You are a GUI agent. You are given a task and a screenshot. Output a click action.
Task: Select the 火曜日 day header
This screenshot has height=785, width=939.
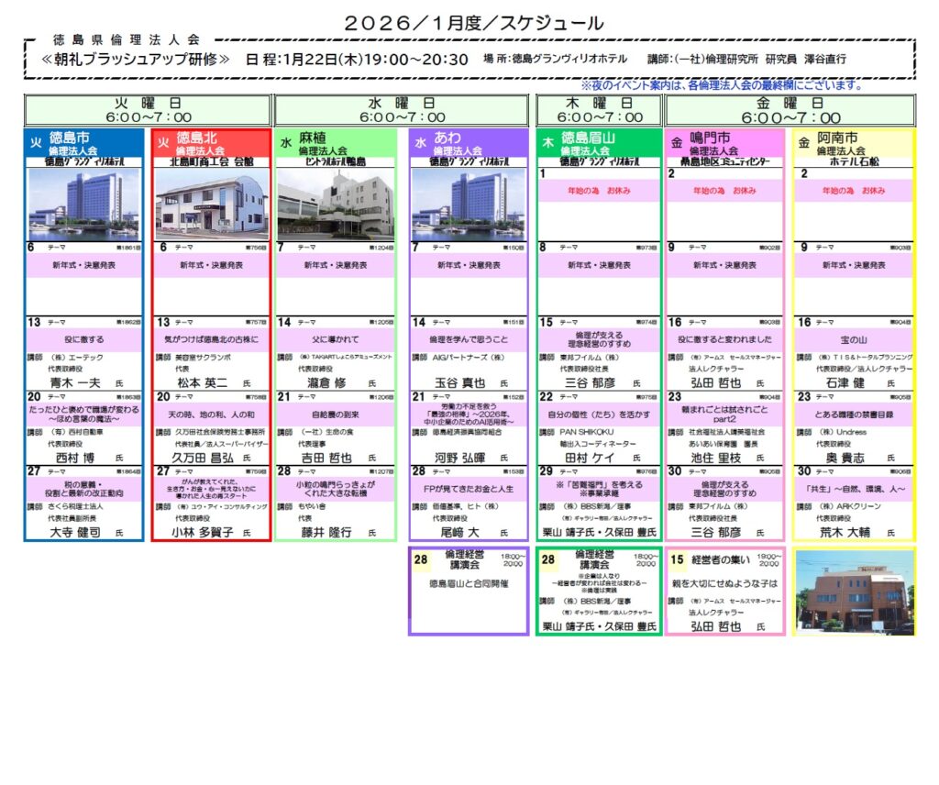pyautogui.click(x=148, y=110)
